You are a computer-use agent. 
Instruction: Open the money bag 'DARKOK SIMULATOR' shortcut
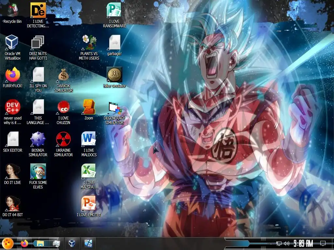coord(64,75)
